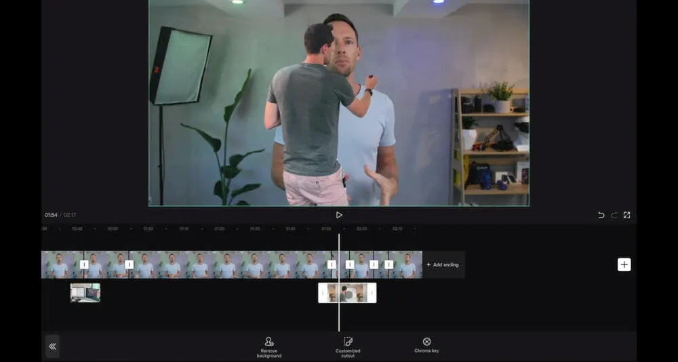Add a new clip with the plus button

point(624,264)
